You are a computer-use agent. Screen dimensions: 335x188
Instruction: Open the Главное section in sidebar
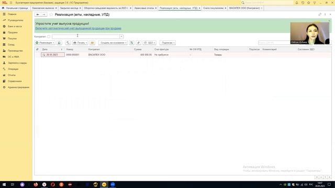click(12, 14)
